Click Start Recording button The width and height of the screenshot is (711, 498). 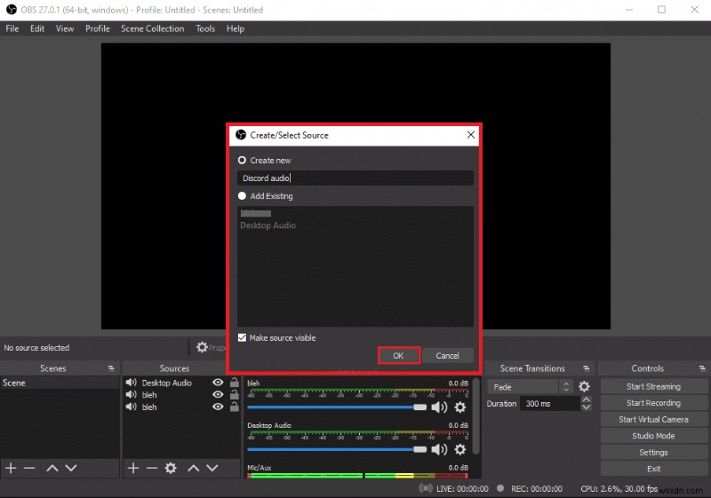pyautogui.click(x=653, y=403)
